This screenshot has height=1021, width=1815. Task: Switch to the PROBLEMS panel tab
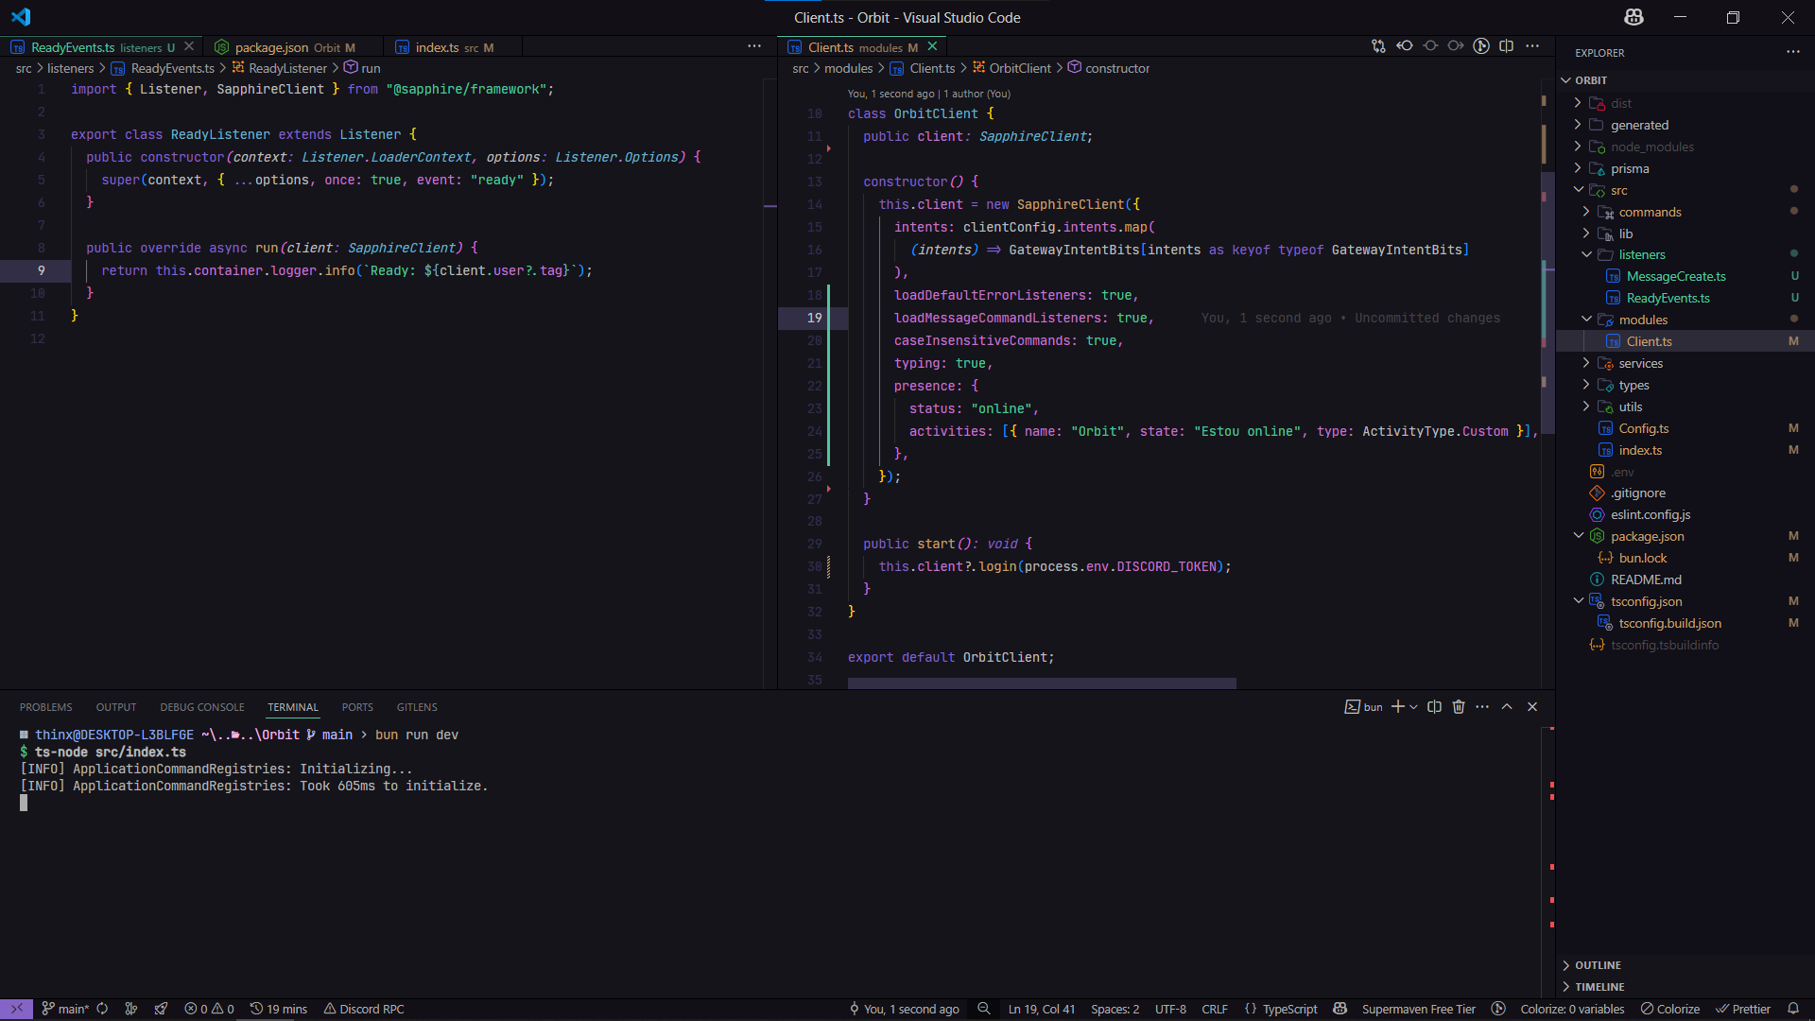[x=45, y=707]
